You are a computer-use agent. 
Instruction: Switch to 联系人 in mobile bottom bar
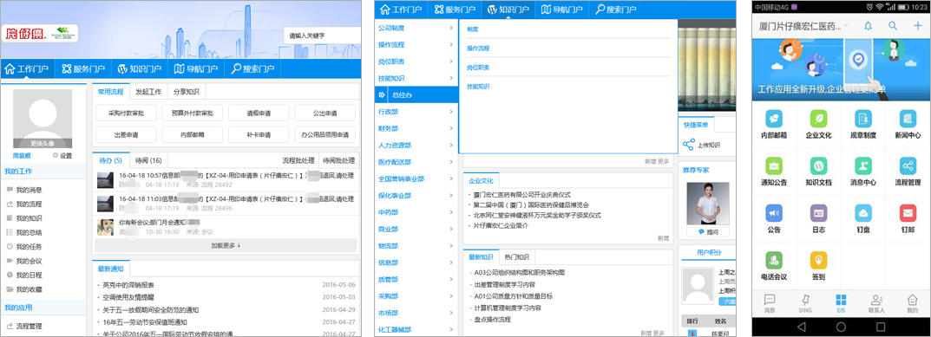876,303
